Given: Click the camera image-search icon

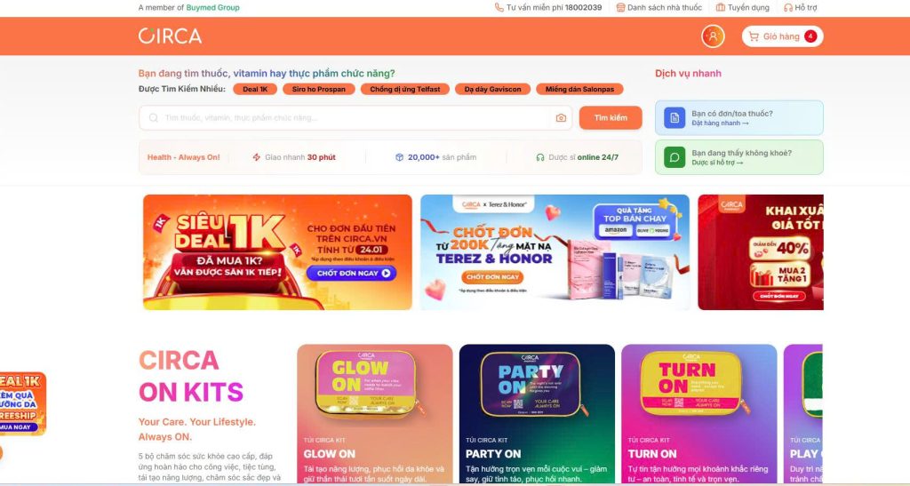Looking at the screenshot, I should tap(561, 118).
